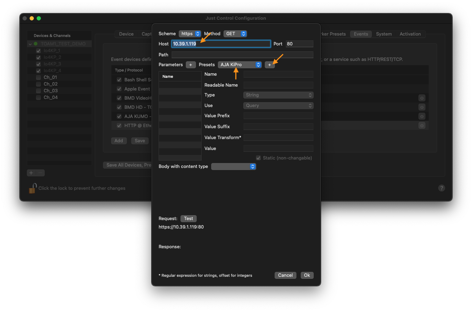Viewport: 472px width, 312px height.
Task: Collapse the TOAM1_TEST_DEMO device tree
Action: point(30,44)
